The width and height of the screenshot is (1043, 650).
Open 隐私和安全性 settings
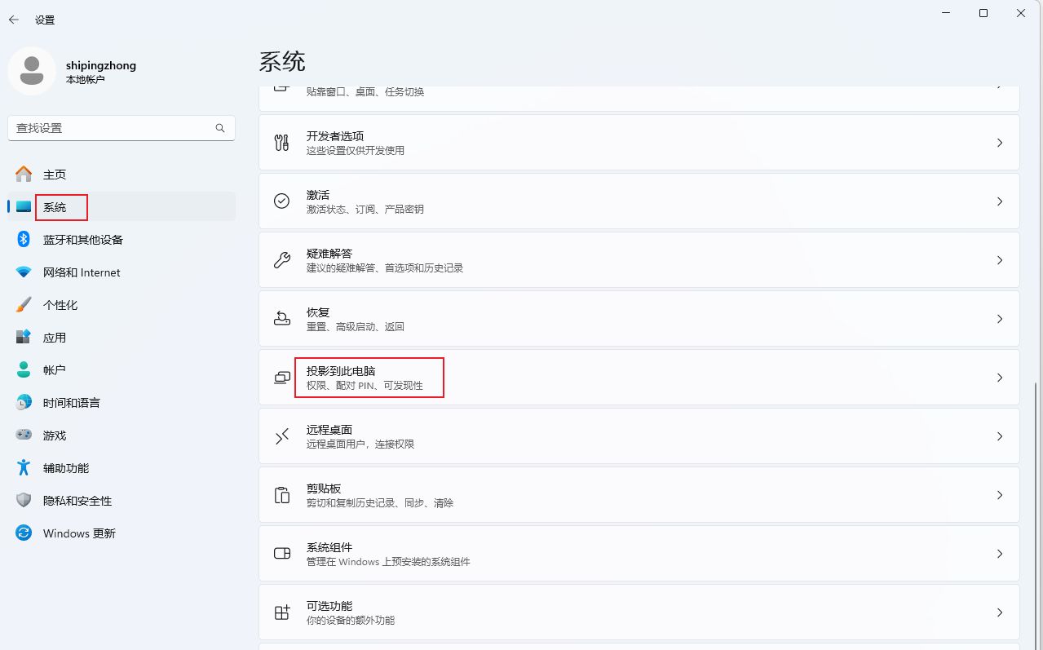(77, 501)
